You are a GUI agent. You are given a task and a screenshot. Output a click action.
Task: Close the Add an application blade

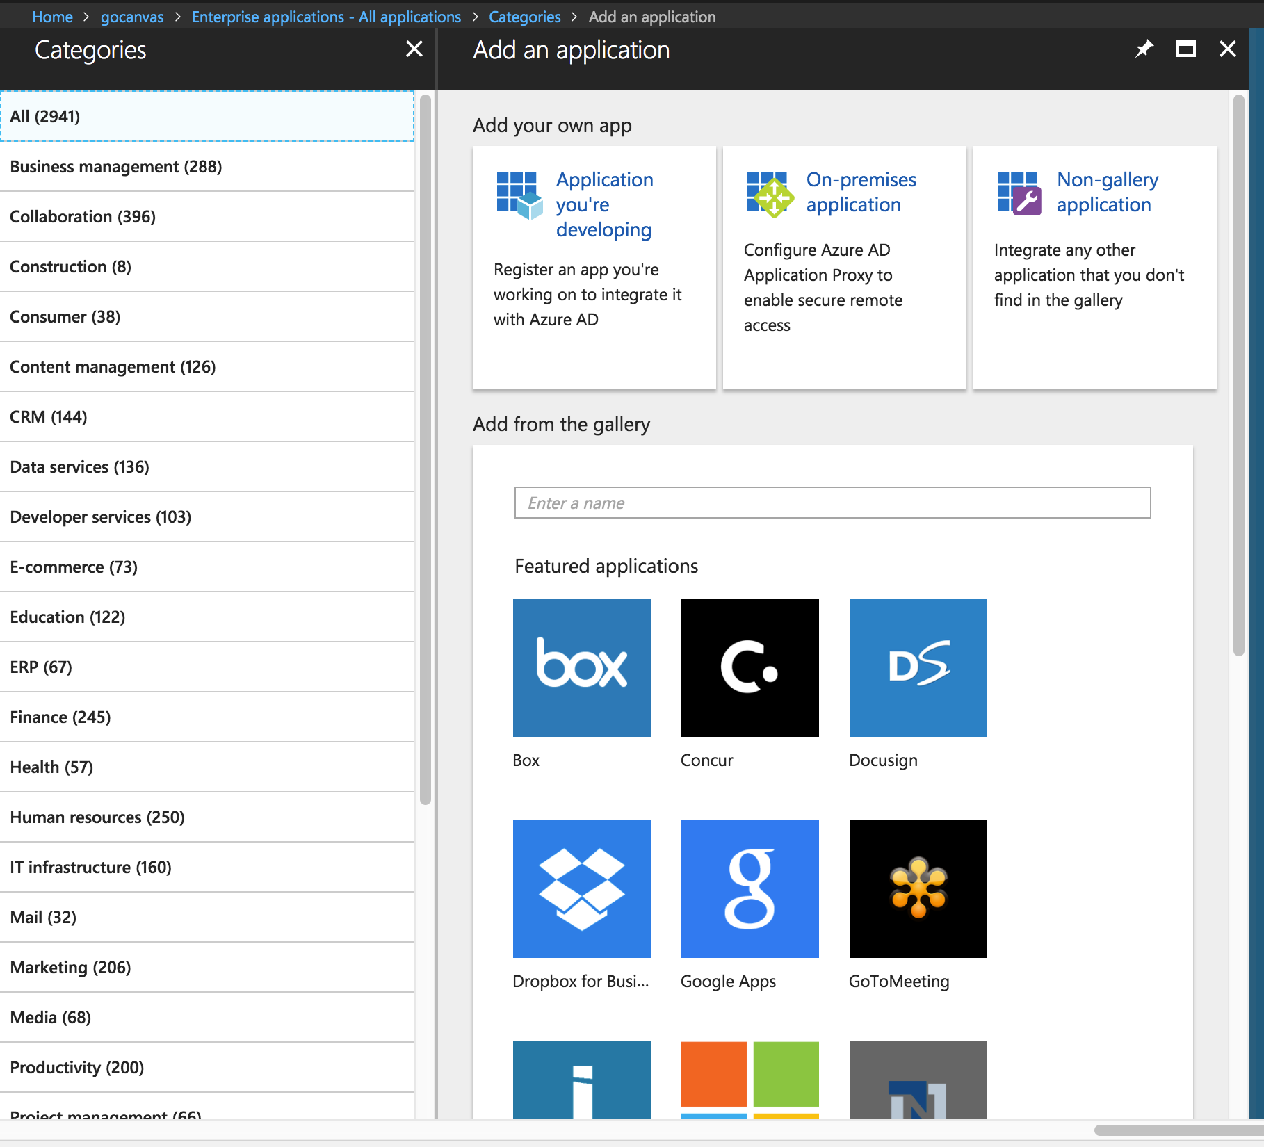coord(1228,49)
